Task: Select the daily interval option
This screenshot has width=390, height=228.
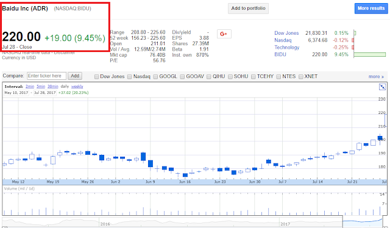Action: (x=65, y=87)
